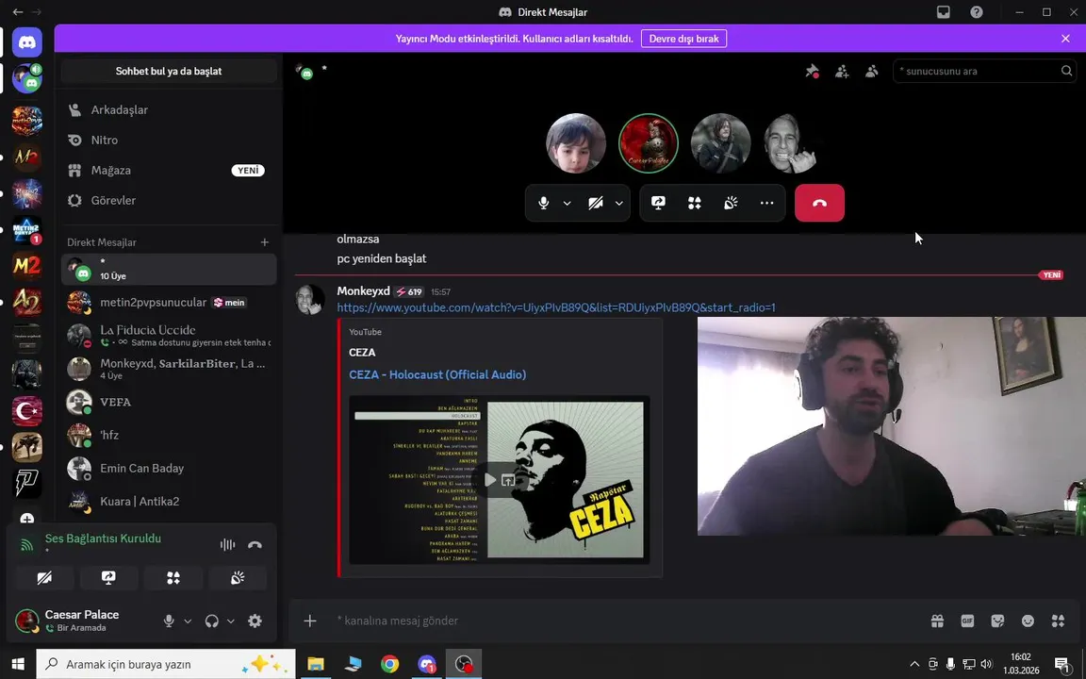Show member list icon in header

(x=872, y=71)
